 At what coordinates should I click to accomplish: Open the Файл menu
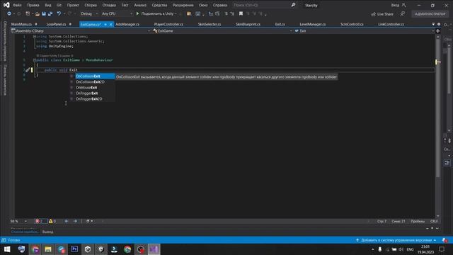17,5
